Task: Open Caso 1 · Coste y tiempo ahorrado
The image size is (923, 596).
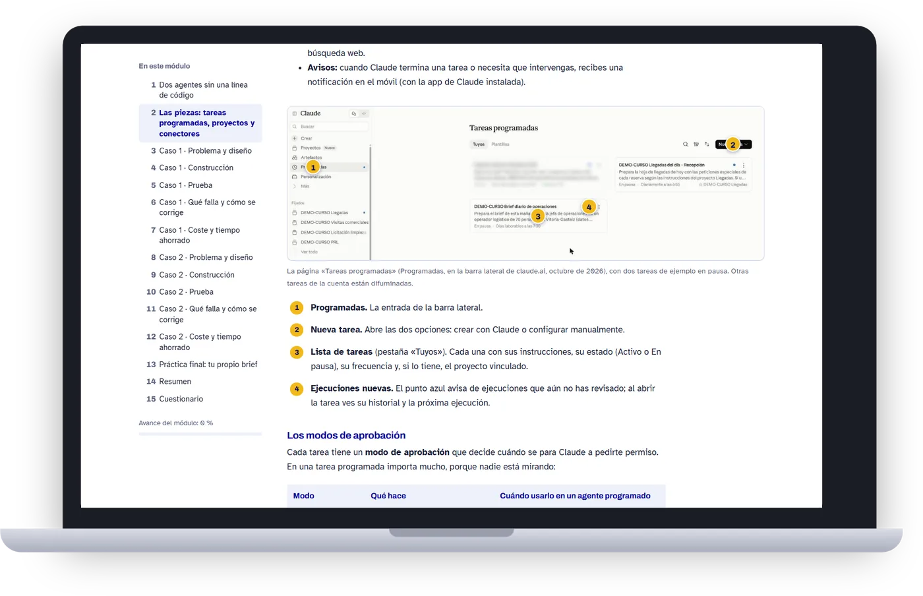Action: pyautogui.click(x=200, y=235)
